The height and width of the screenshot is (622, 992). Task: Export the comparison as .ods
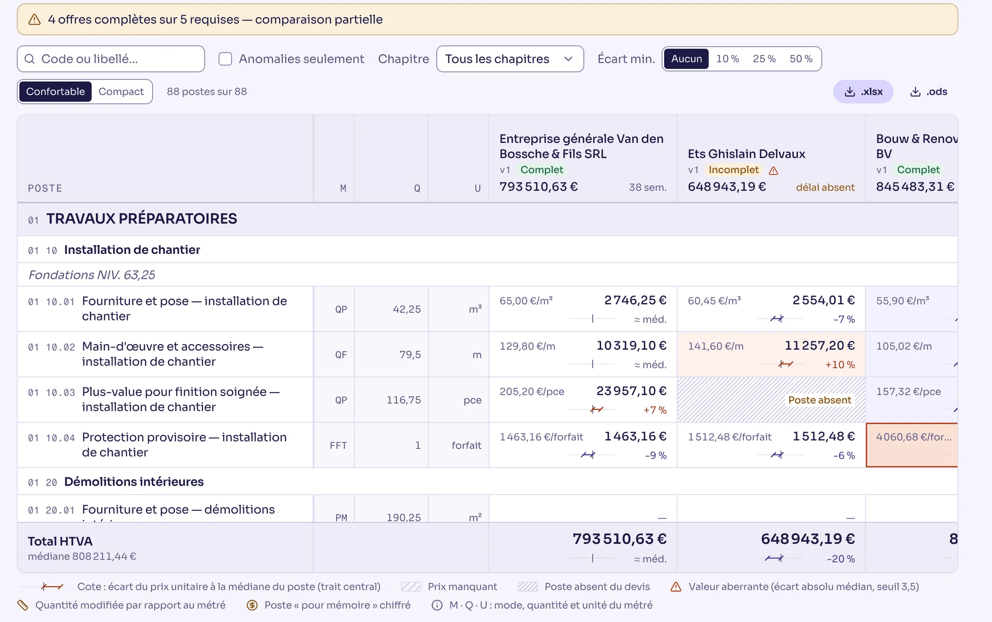(x=929, y=92)
